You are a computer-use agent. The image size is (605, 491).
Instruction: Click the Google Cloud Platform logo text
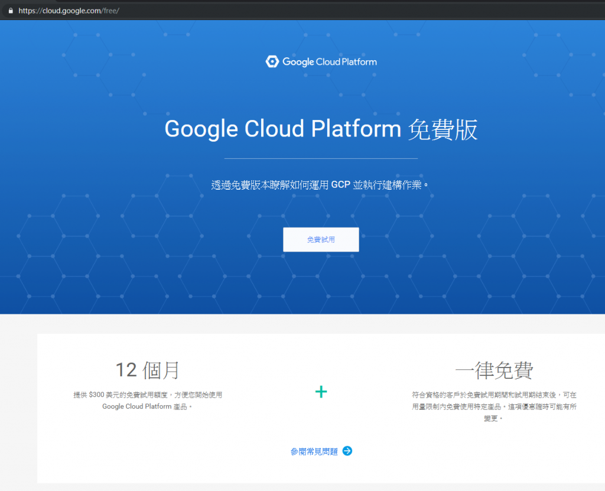click(330, 62)
